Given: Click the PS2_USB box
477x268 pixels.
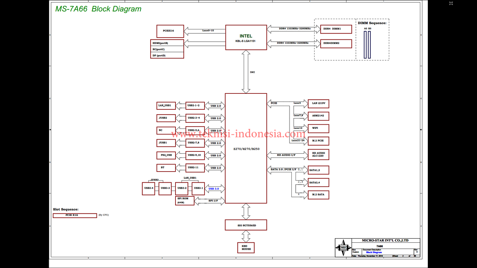Looking at the screenshot, I should [166, 155].
